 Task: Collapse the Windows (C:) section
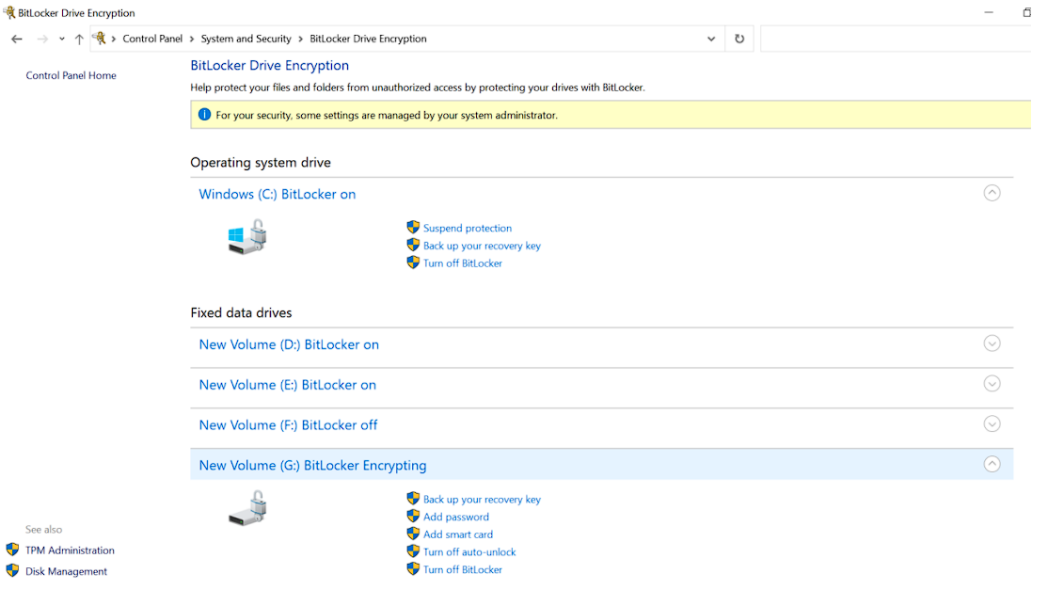coord(992,193)
